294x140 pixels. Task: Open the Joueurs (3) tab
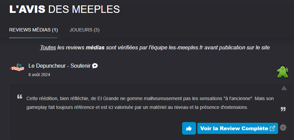coord(84,30)
